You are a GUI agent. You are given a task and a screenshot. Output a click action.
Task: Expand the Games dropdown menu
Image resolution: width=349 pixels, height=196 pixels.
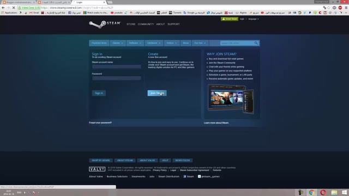click(118, 43)
